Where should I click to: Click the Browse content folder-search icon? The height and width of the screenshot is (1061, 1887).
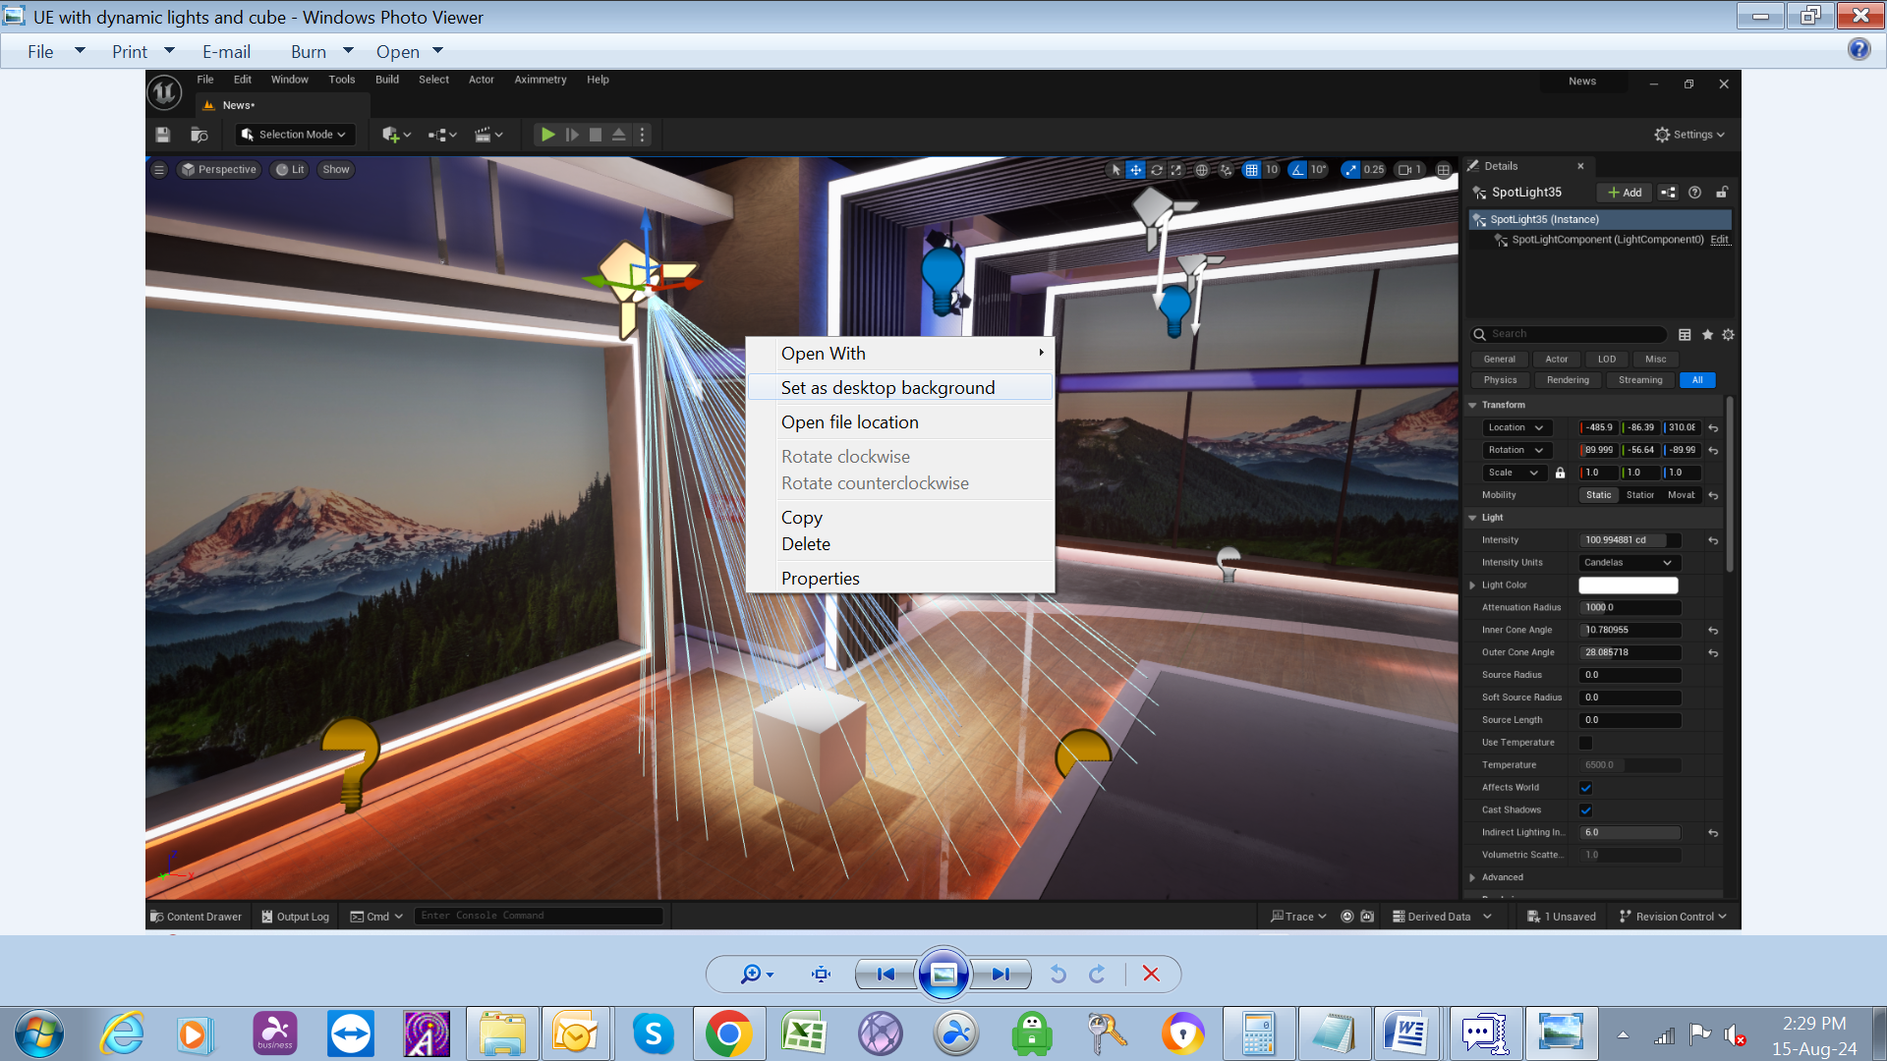click(200, 135)
